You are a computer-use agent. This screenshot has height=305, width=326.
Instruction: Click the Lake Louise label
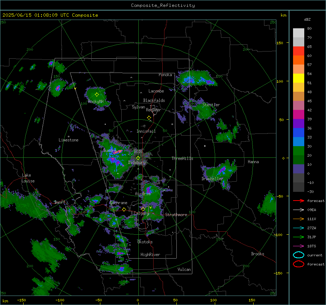28,178
